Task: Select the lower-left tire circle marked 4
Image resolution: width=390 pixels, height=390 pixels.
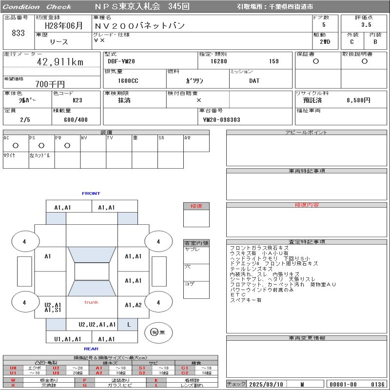Action: click(24, 302)
